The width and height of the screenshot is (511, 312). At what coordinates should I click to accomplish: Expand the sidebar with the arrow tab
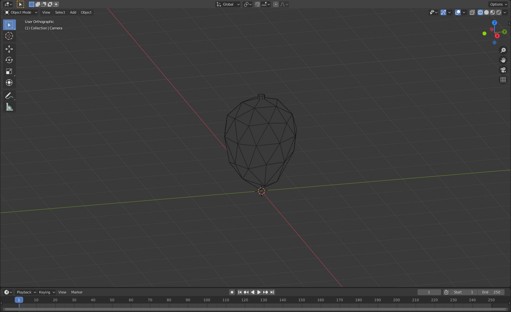coord(509,23)
